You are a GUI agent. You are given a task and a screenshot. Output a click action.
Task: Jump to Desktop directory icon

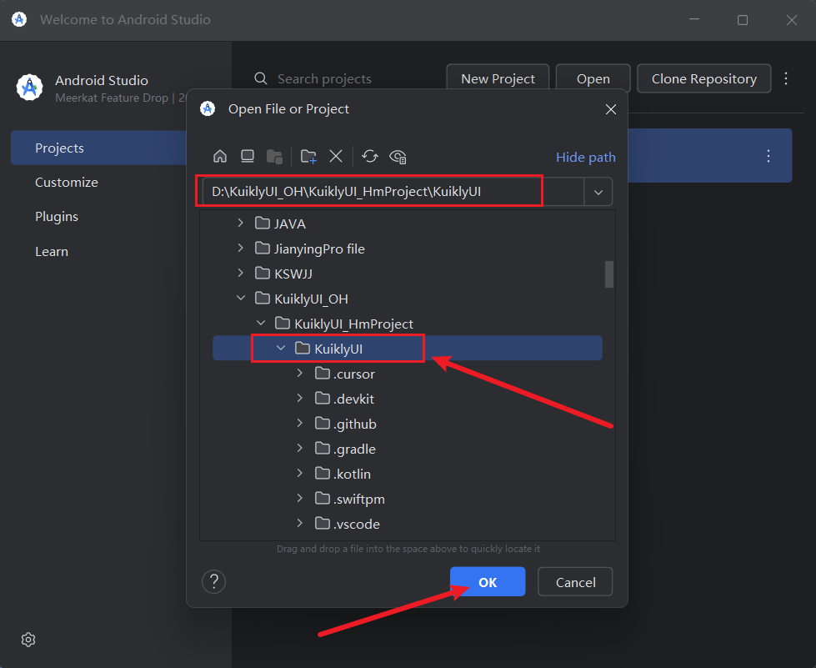248,156
